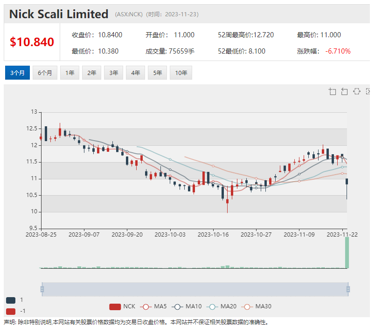Screen dimensions: 375x333
Task: Select the 3个月 time range tab
Action: point(17,73)
